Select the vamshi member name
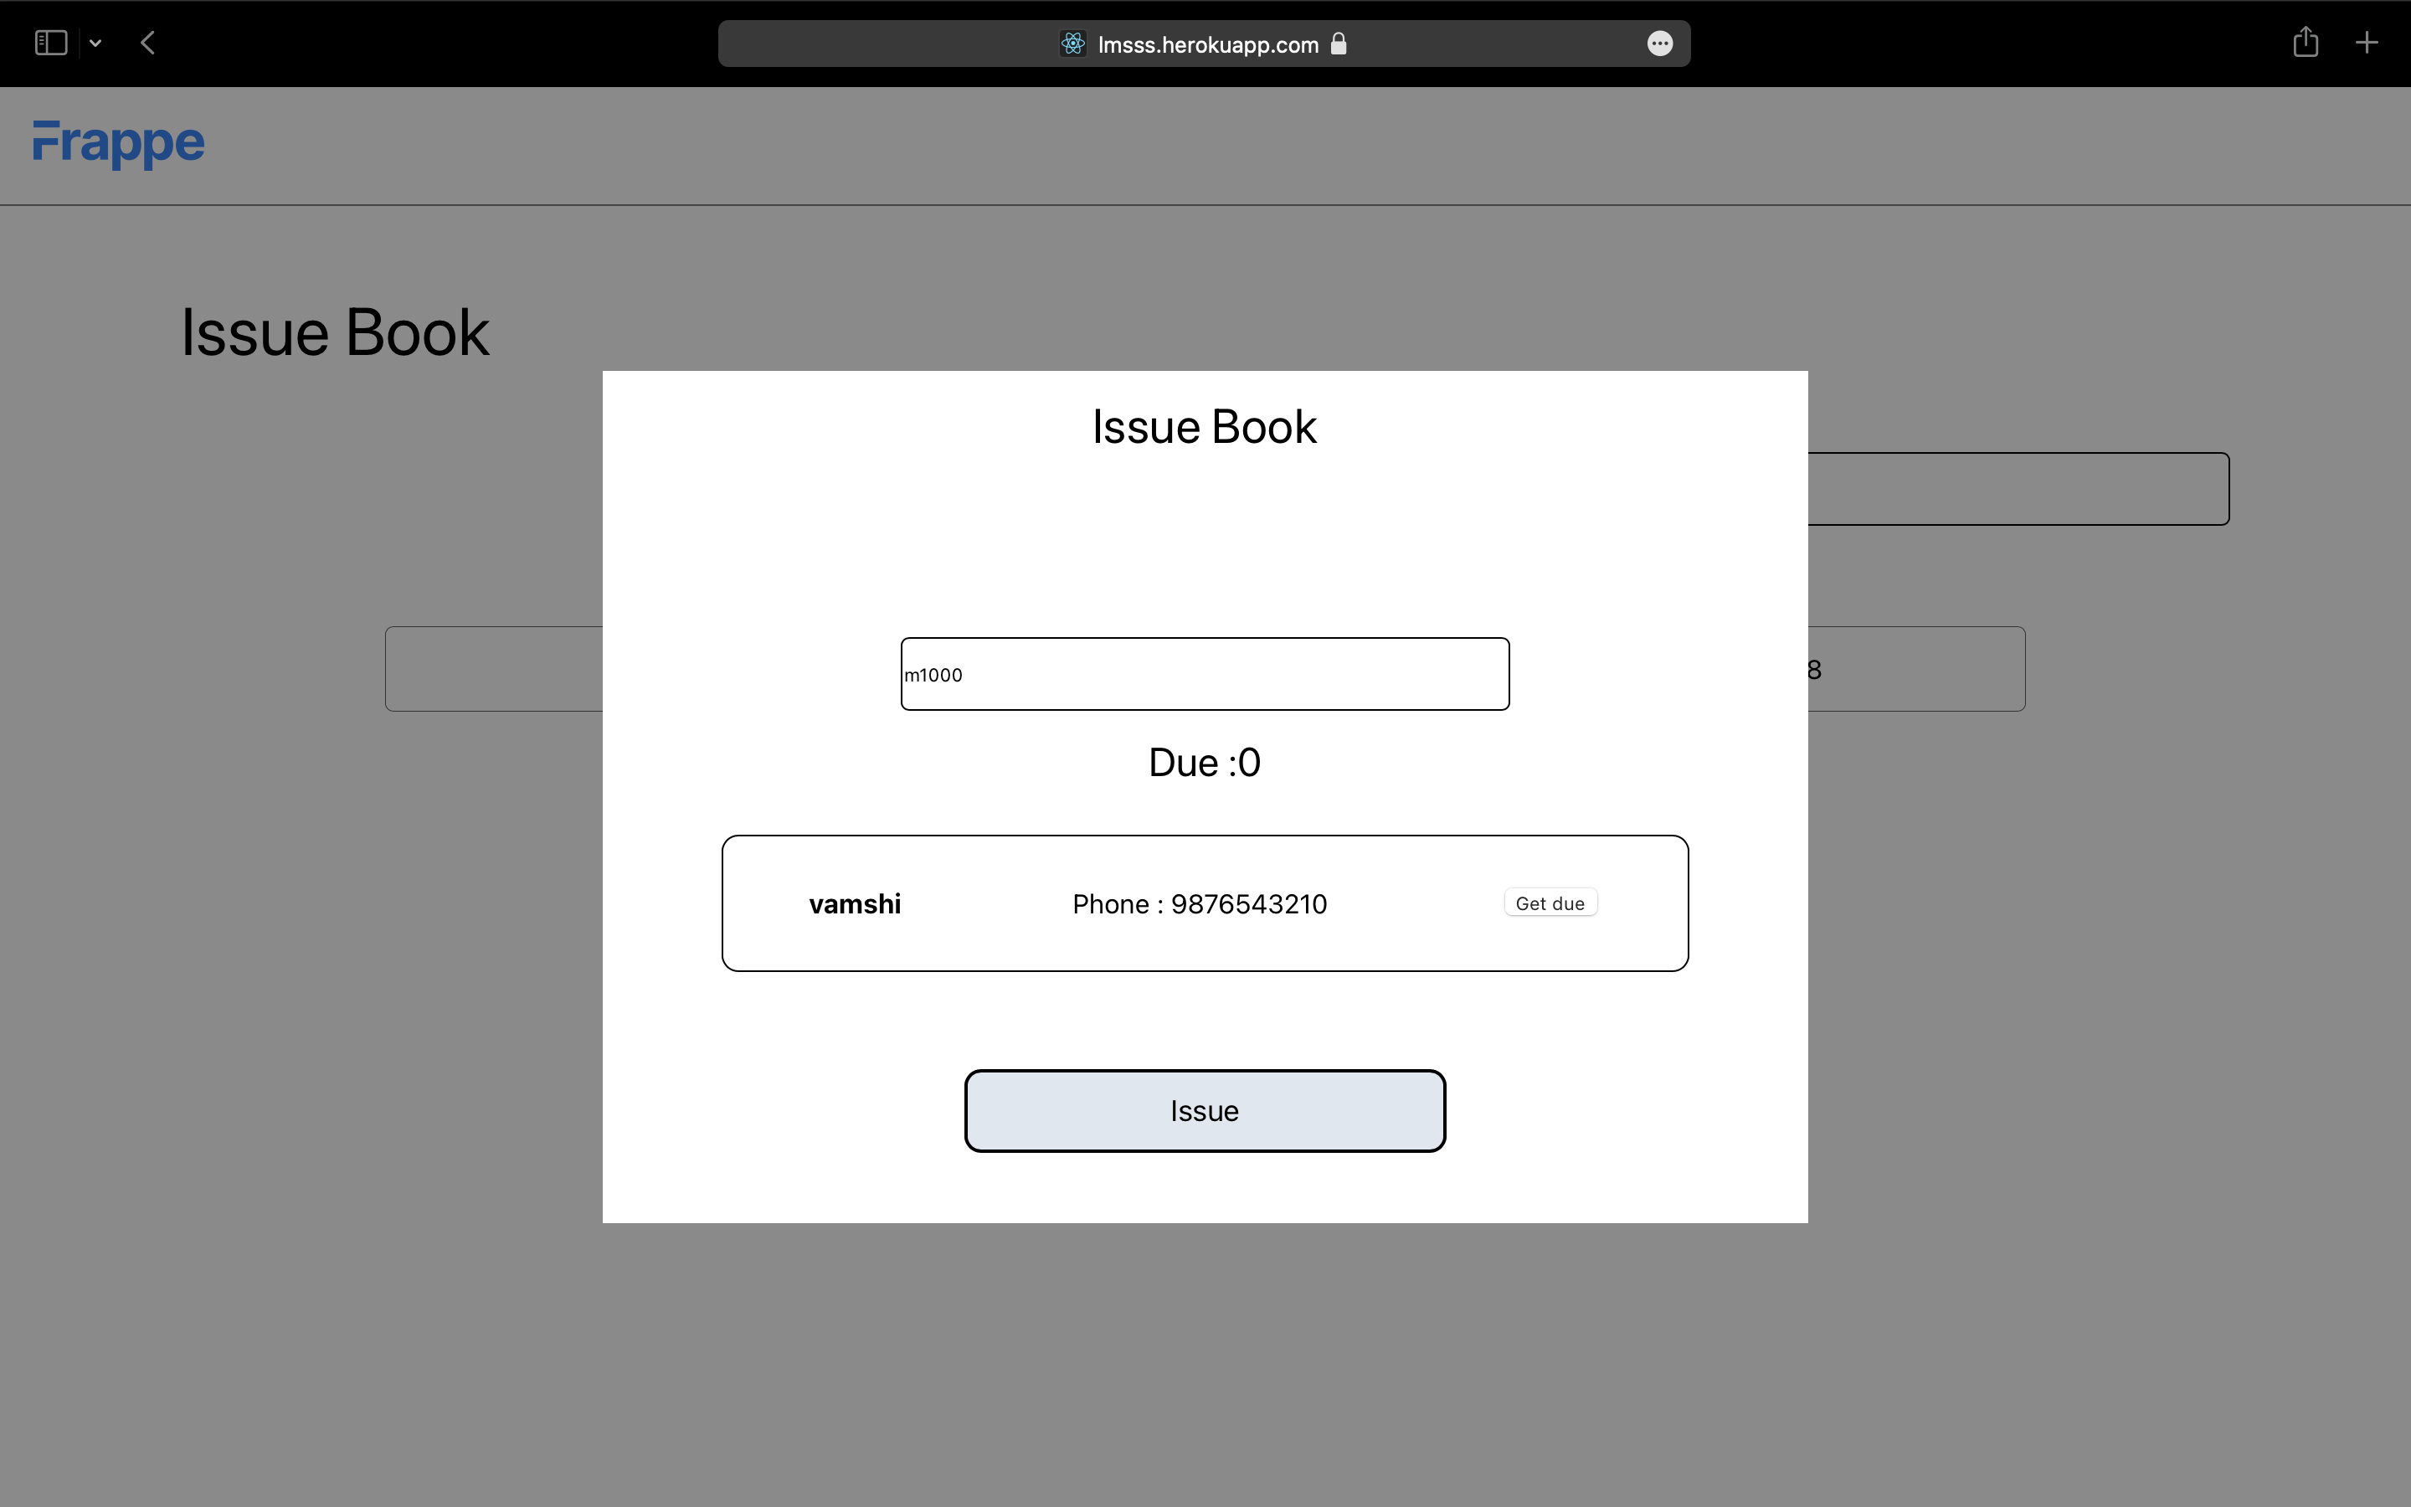 [854, 903]
